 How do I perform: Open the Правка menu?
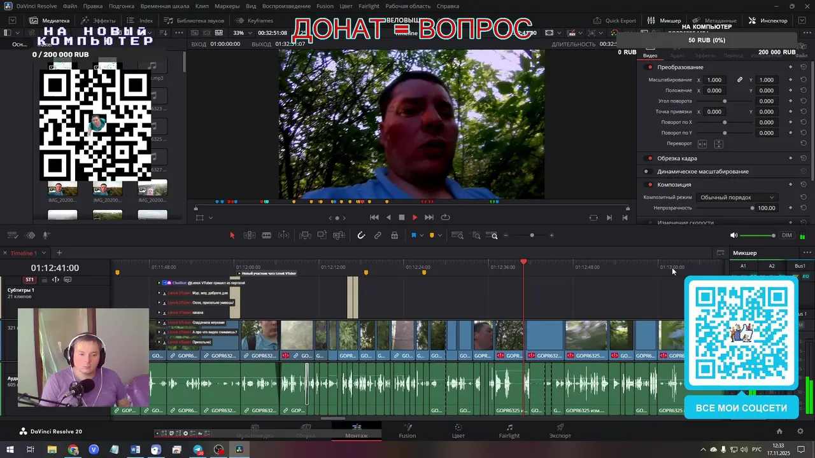(92, 6)
